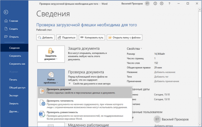
Task: Click Открыть папку с файлом button
Action: [x=125, y=38]
